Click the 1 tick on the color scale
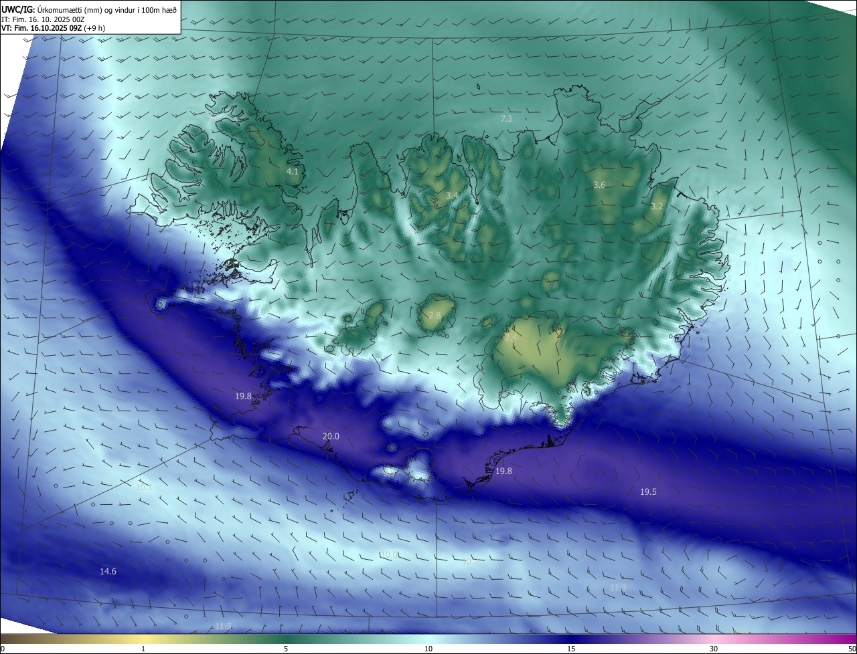 coord(143,649)
